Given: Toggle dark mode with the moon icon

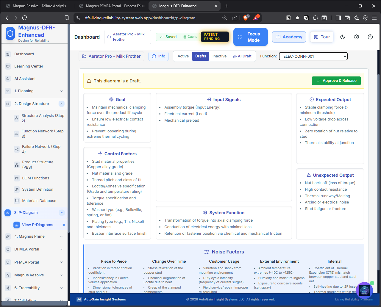Looking at the screenshot, I should pos(343,37).
